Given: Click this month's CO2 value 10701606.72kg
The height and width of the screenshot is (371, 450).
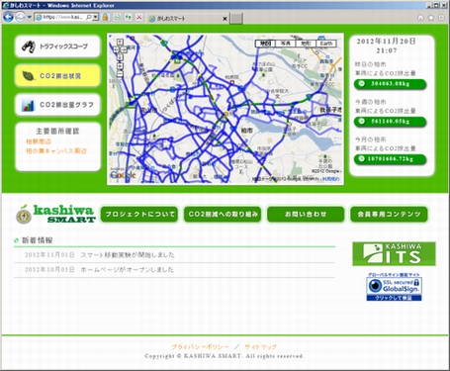Looking at the screenshot, I should (391, 159).
